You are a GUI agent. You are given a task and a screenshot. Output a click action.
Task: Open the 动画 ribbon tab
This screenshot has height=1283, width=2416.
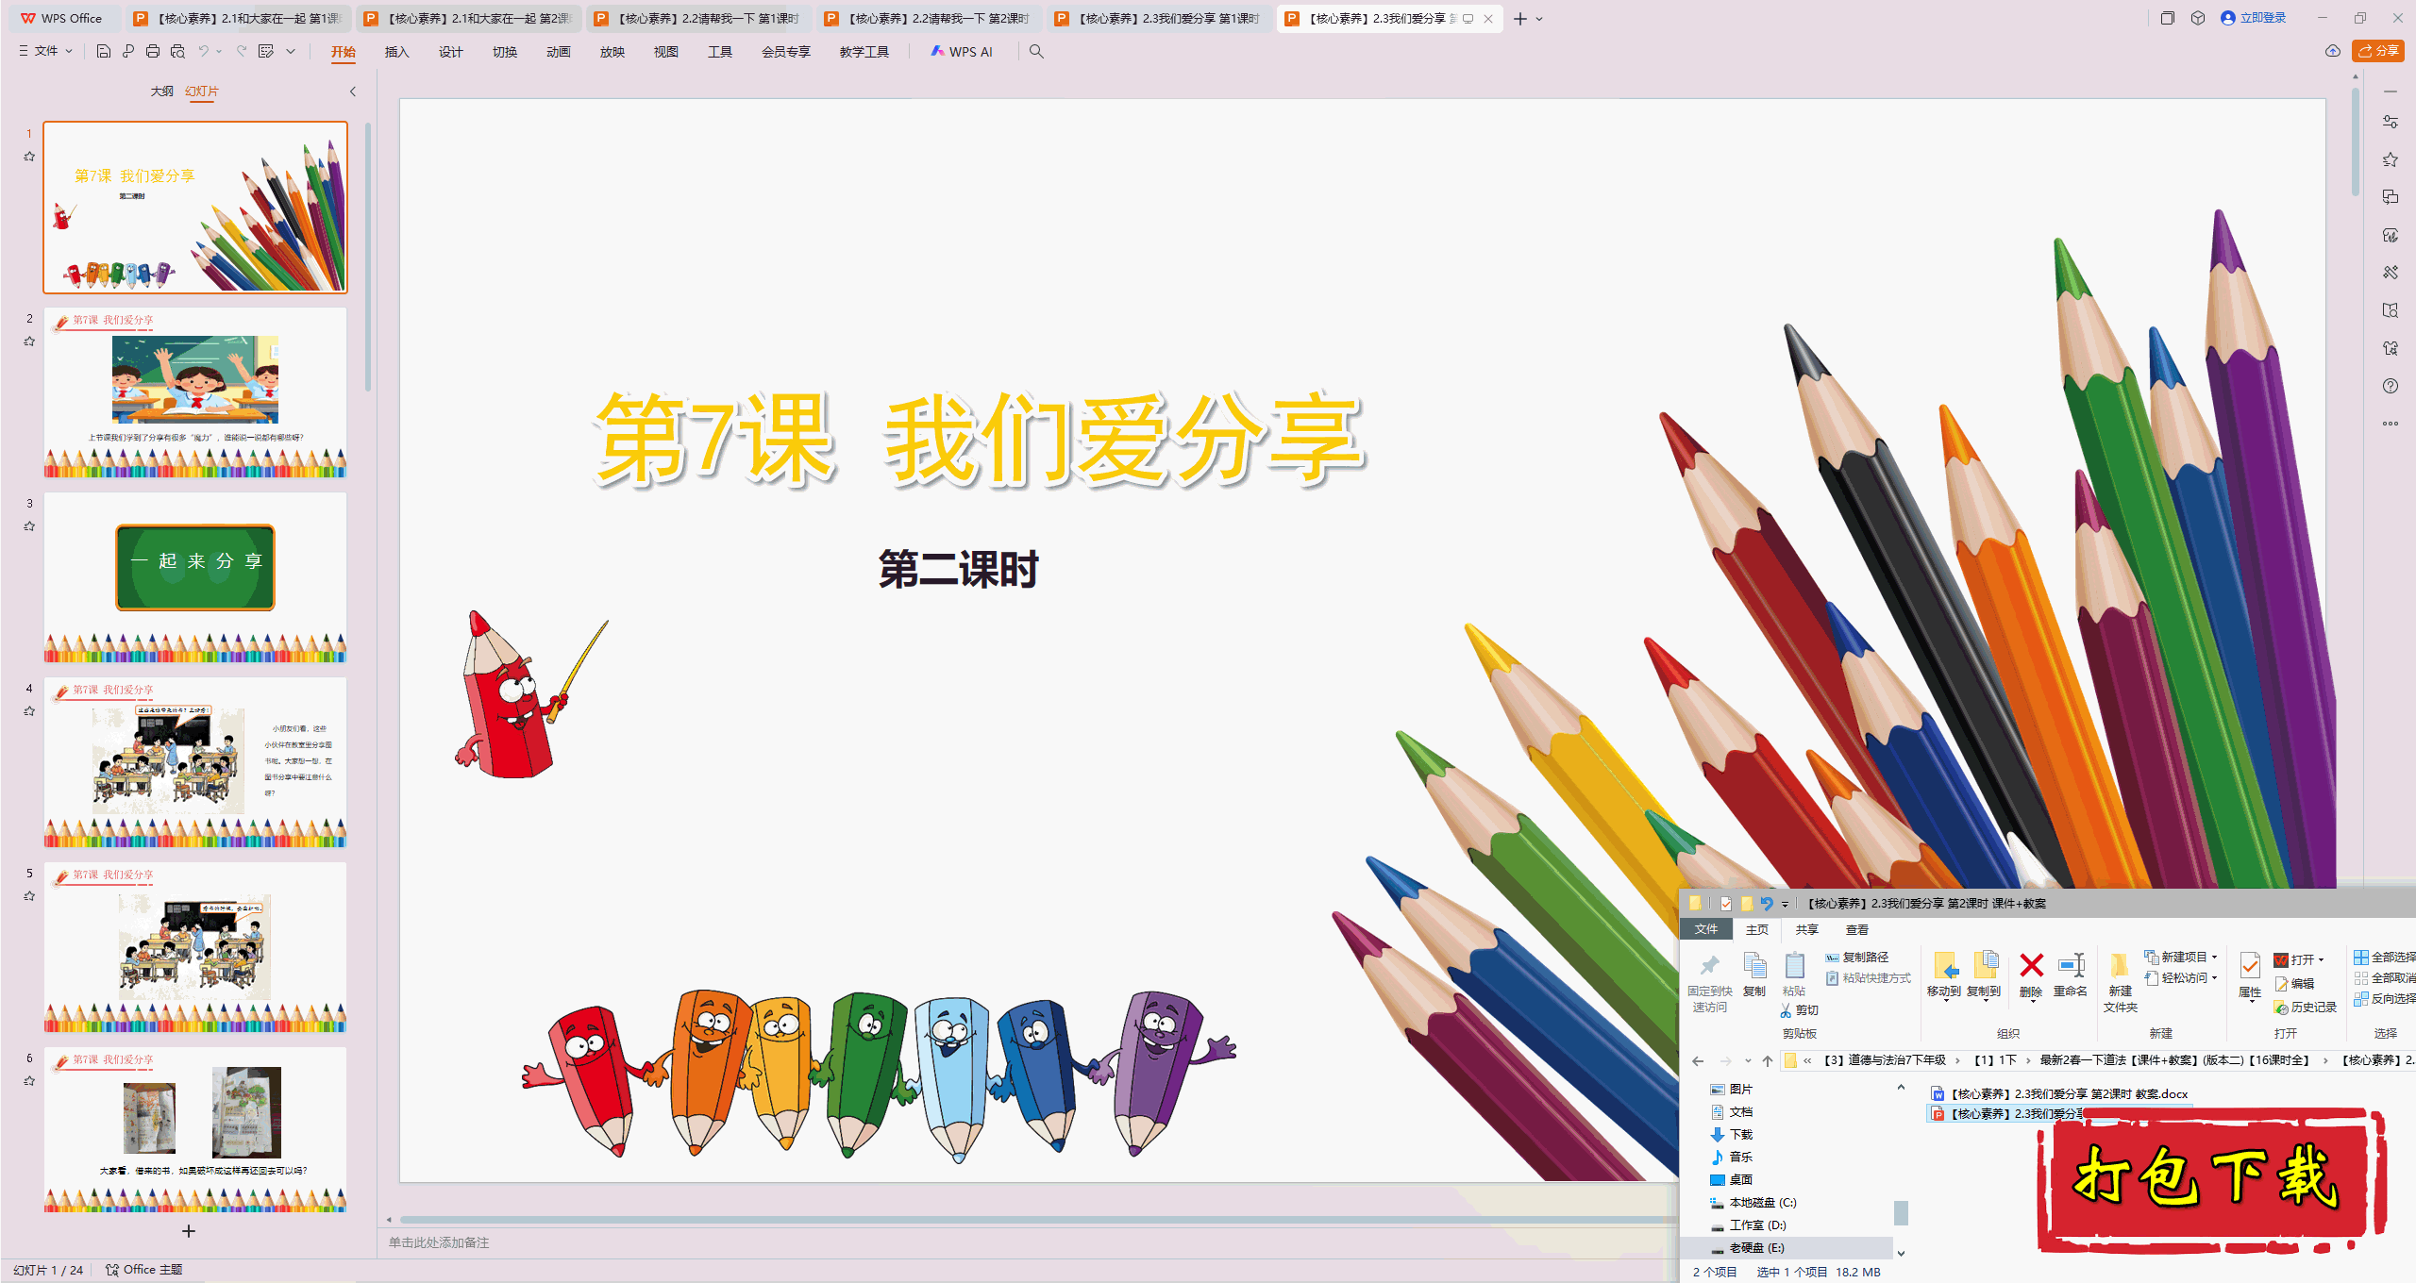point(559,52)
